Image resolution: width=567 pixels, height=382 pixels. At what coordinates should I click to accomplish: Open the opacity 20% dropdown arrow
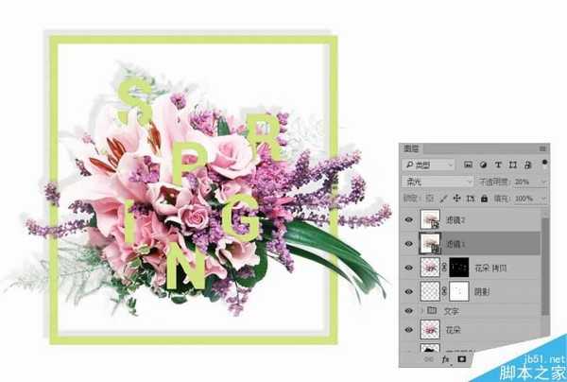point(543,182)
